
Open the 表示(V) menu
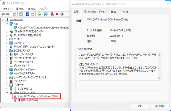32,9
